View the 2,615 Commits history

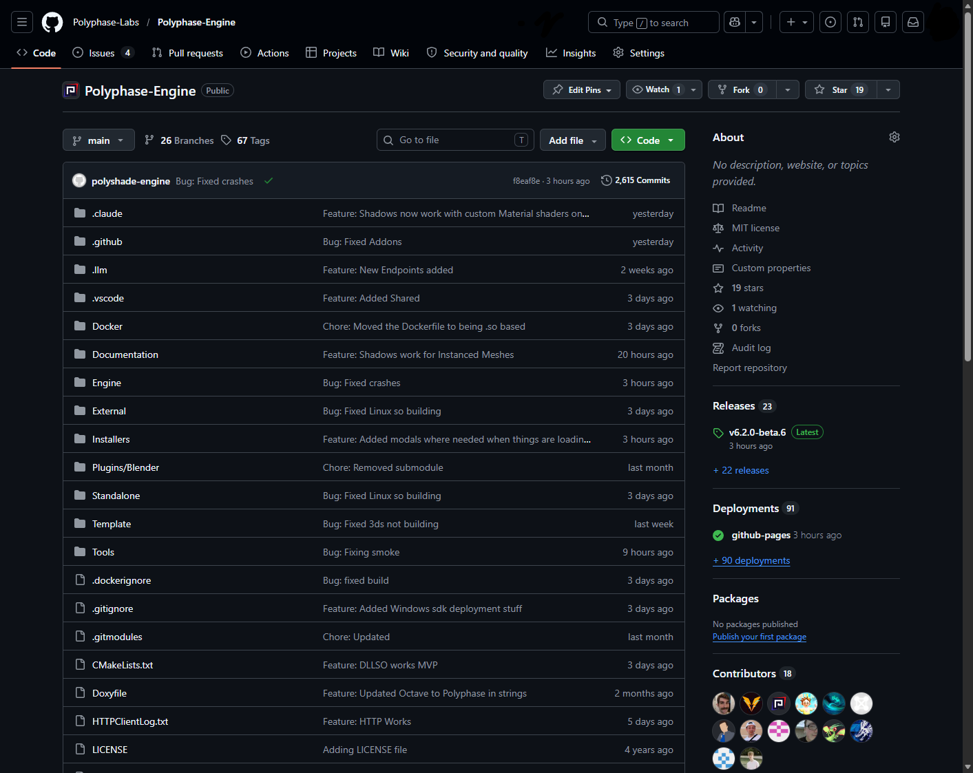pos(636,180)
